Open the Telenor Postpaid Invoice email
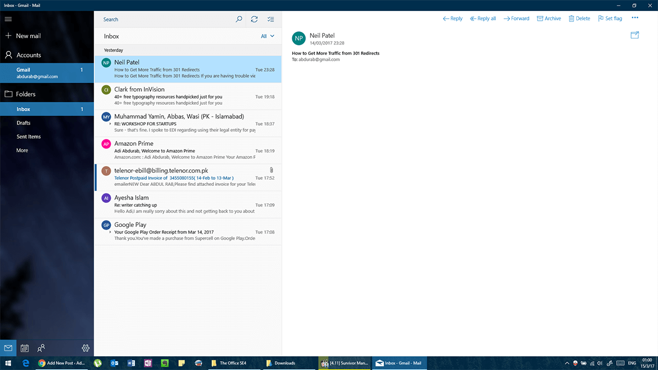Image resolution: width=658 pixels, height=370 pixels. pyautogui.click(x=188, y=177)
